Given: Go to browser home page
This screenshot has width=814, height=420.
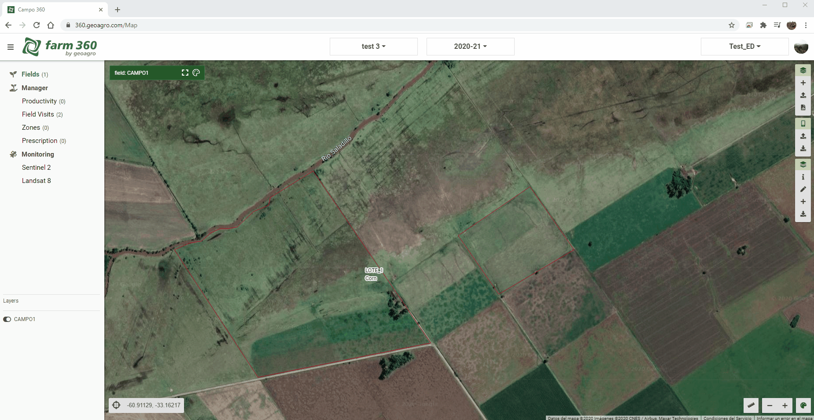Looking at the screenshot, I should (51, 25).
